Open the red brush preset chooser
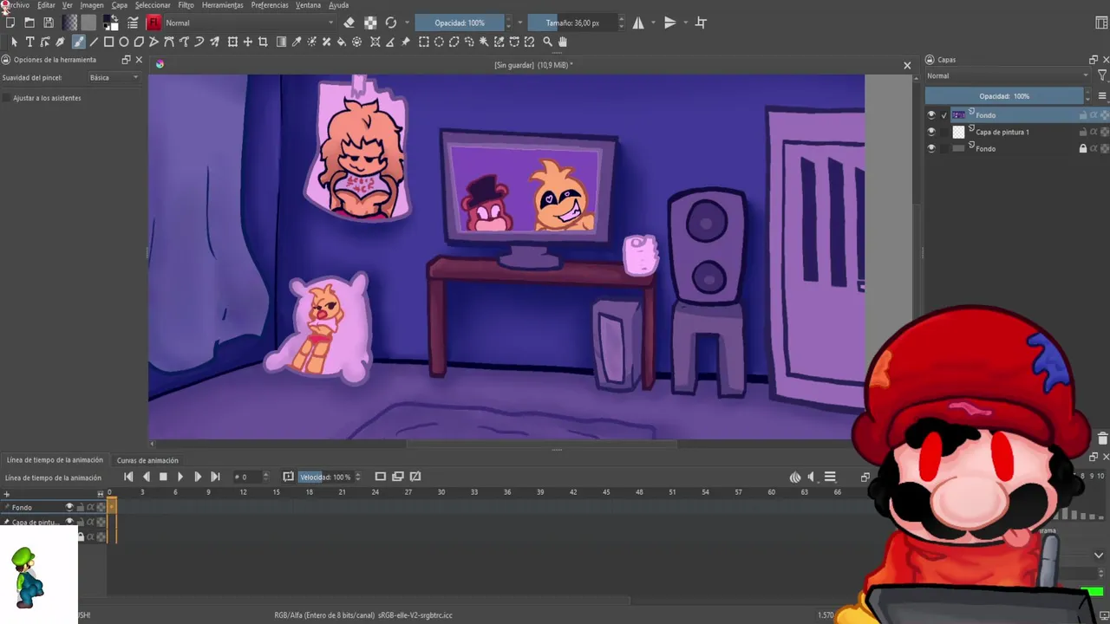1110x624 pixels. click(154, 23)
